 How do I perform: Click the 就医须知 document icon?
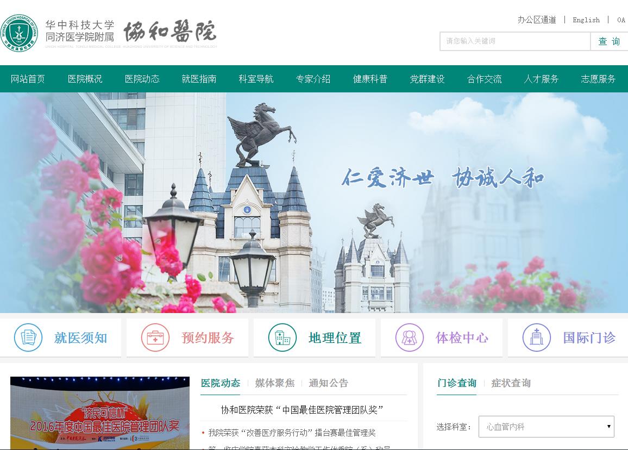click(28, 337)
